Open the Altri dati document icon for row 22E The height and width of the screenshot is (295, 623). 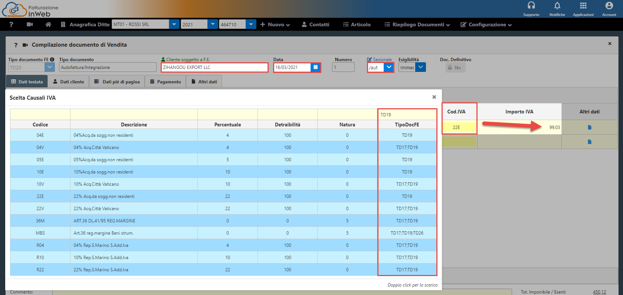[x=590, y=127]
